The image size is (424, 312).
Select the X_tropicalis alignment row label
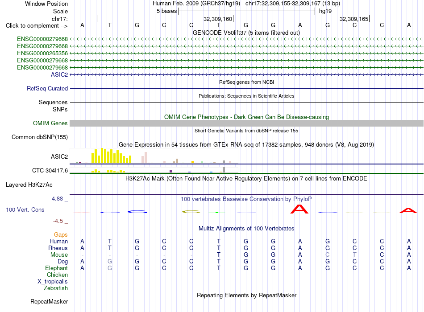(53, 282)
